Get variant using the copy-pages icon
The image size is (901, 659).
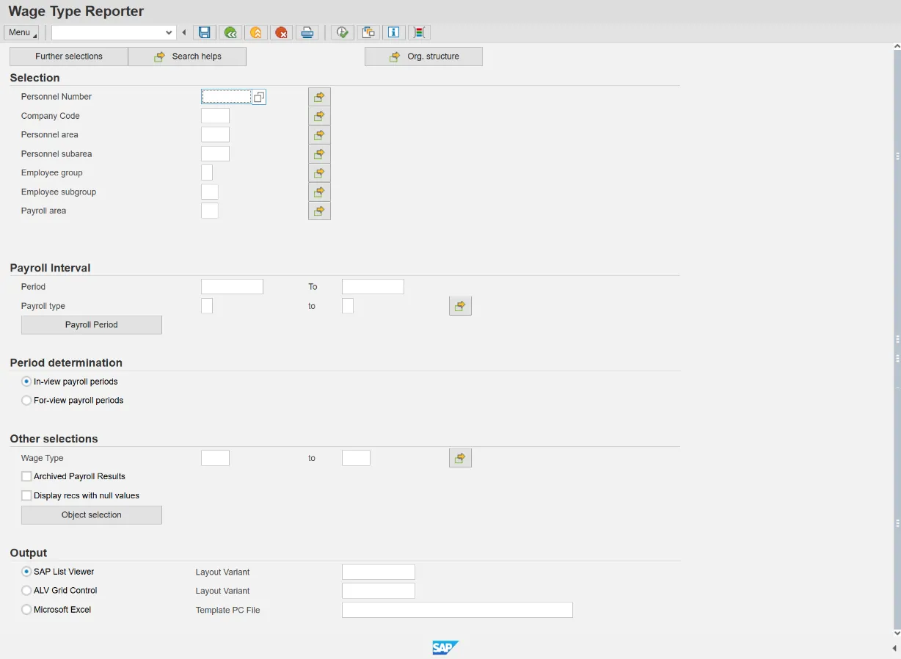click(368, 32)
